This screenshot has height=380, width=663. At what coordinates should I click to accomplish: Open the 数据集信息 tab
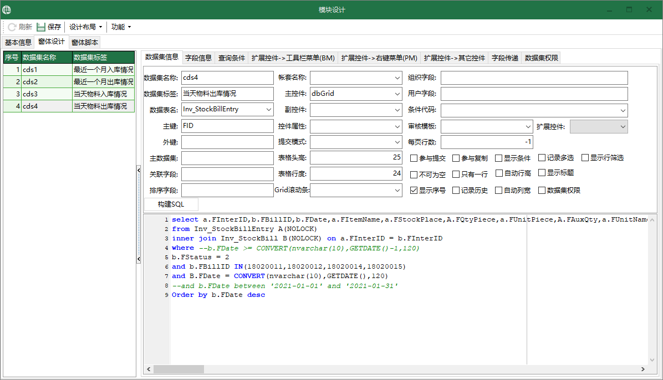161,57
